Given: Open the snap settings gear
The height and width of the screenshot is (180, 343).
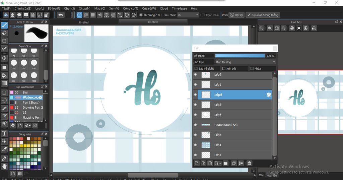Looking at the screenshot, I should coord(134,15).
